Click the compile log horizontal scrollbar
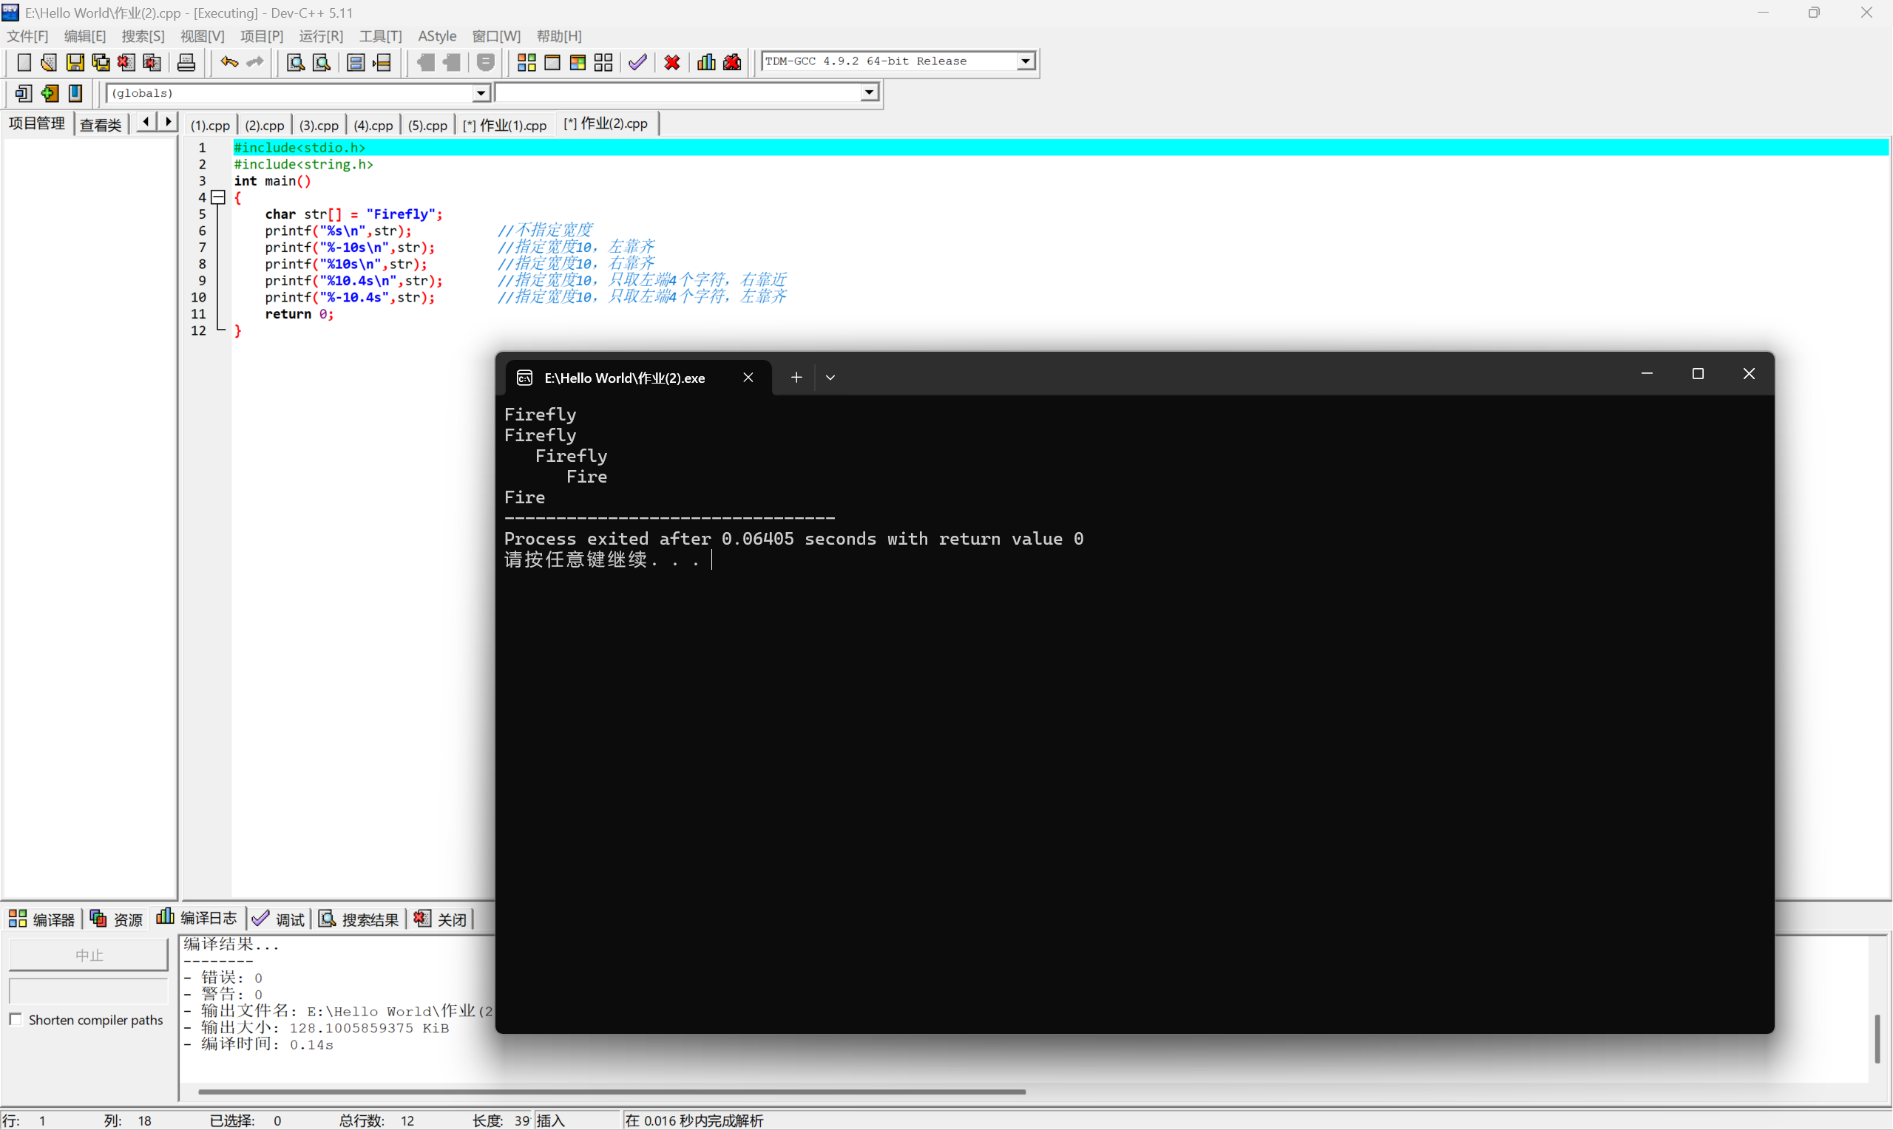The height and width of the screenshot is (1130, 1893). (x=611, y=1091)
